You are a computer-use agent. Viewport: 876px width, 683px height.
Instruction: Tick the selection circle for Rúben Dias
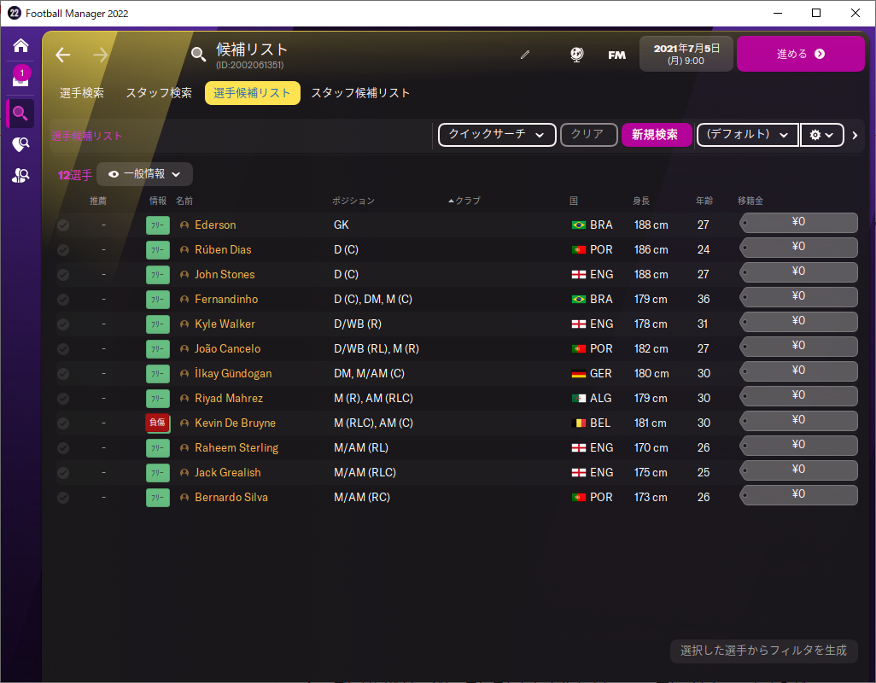(x=63, y=249)
